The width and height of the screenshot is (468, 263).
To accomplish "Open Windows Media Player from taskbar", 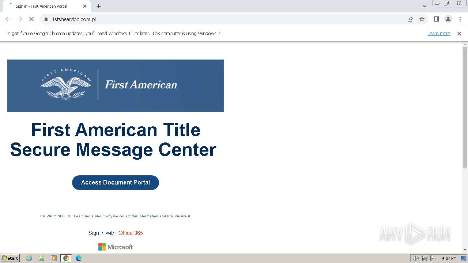I will (x=54, y=258).
